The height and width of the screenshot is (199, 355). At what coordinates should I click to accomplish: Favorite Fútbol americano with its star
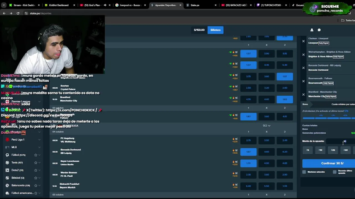point(35,193)
